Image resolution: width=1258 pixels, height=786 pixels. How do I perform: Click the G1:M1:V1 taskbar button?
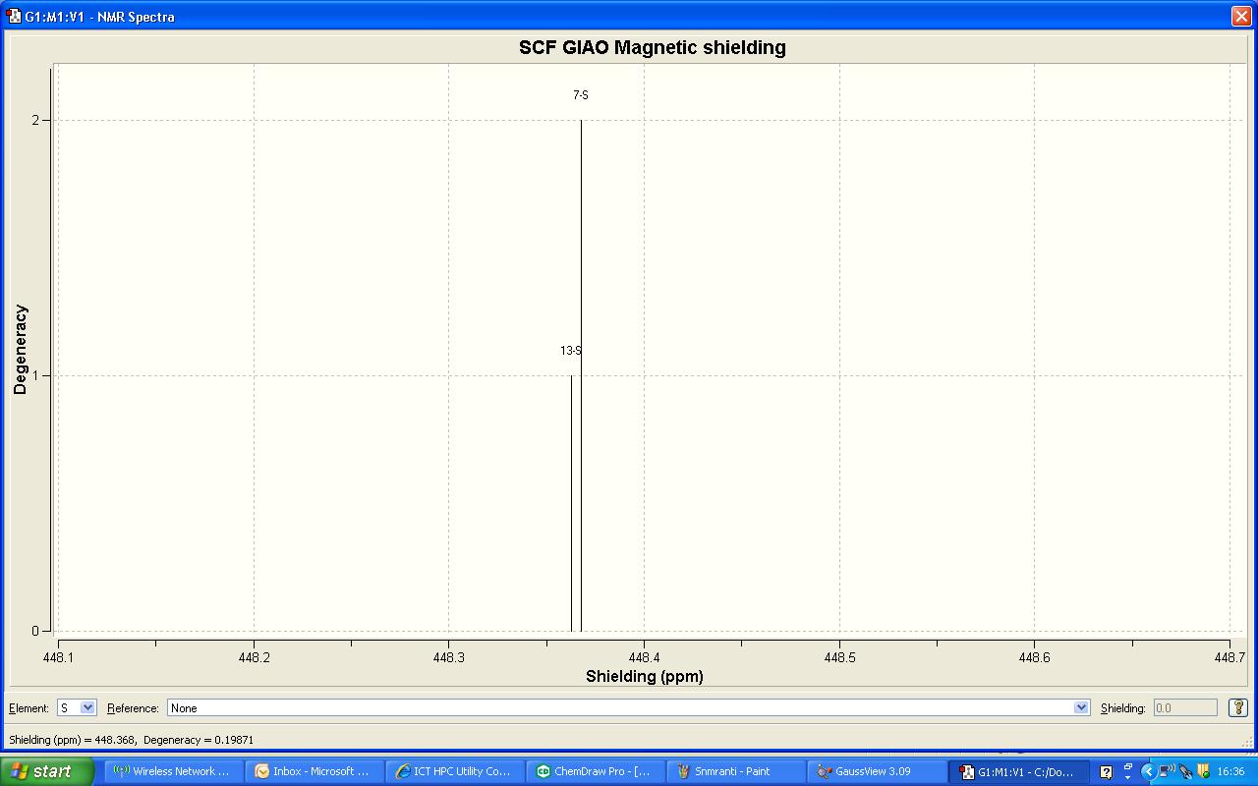tap(1019, 771)
